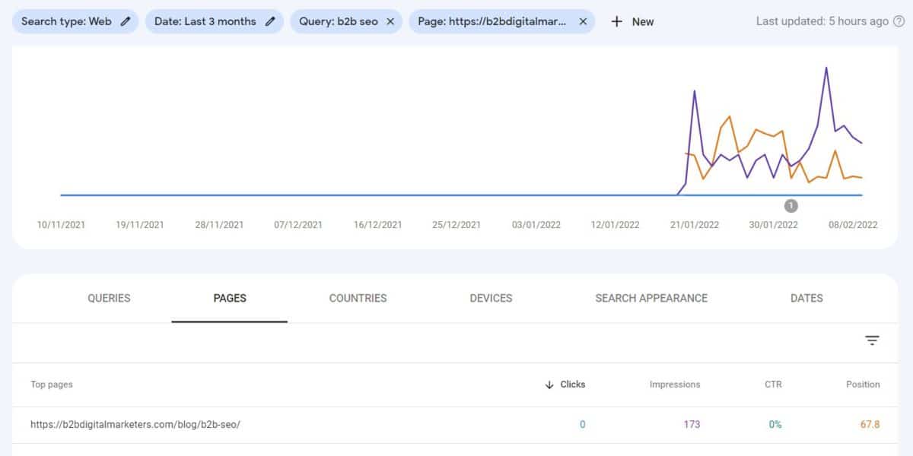Edit the Search type: Web filter pencil
The image size is (913, 456).
(x=126, y=21)
